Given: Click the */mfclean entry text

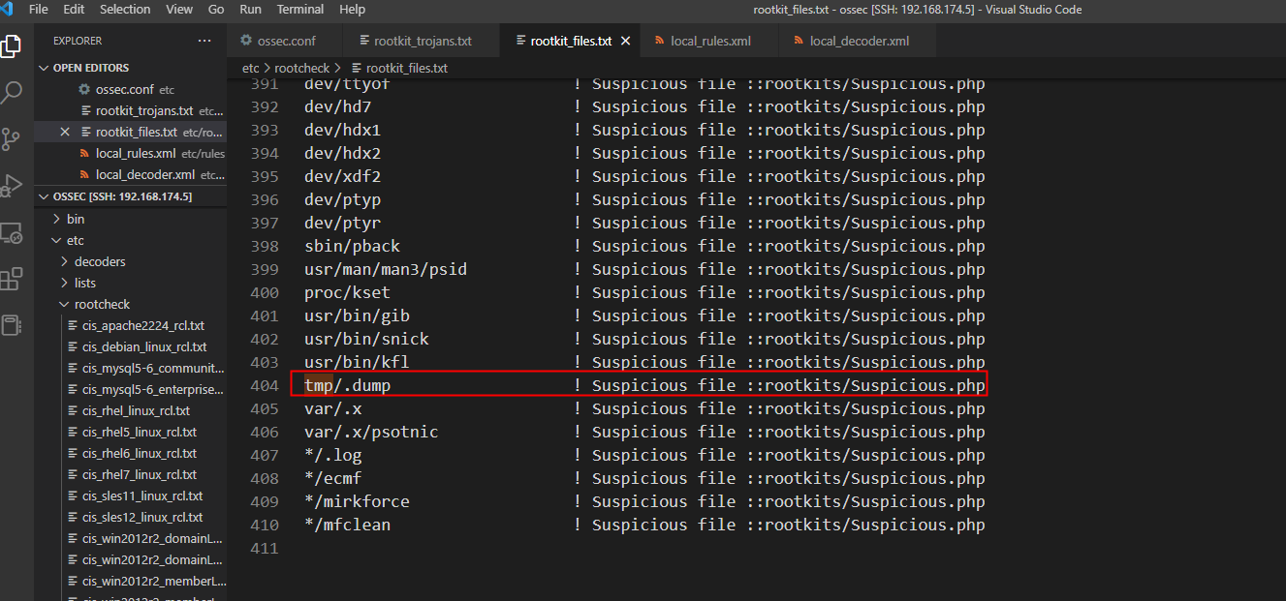Looking at the screenshot, I should [x=347, y=525].
